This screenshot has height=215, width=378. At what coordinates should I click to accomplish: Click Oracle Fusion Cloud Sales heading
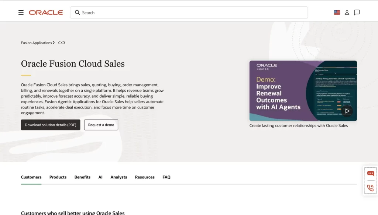pyautogui.click(x=73, y=64)
